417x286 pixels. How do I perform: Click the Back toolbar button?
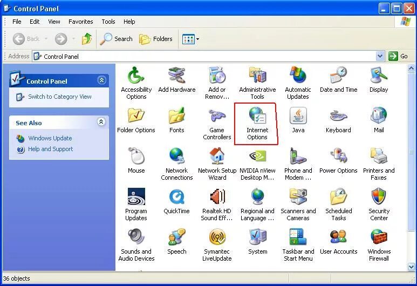coord(26,39)
